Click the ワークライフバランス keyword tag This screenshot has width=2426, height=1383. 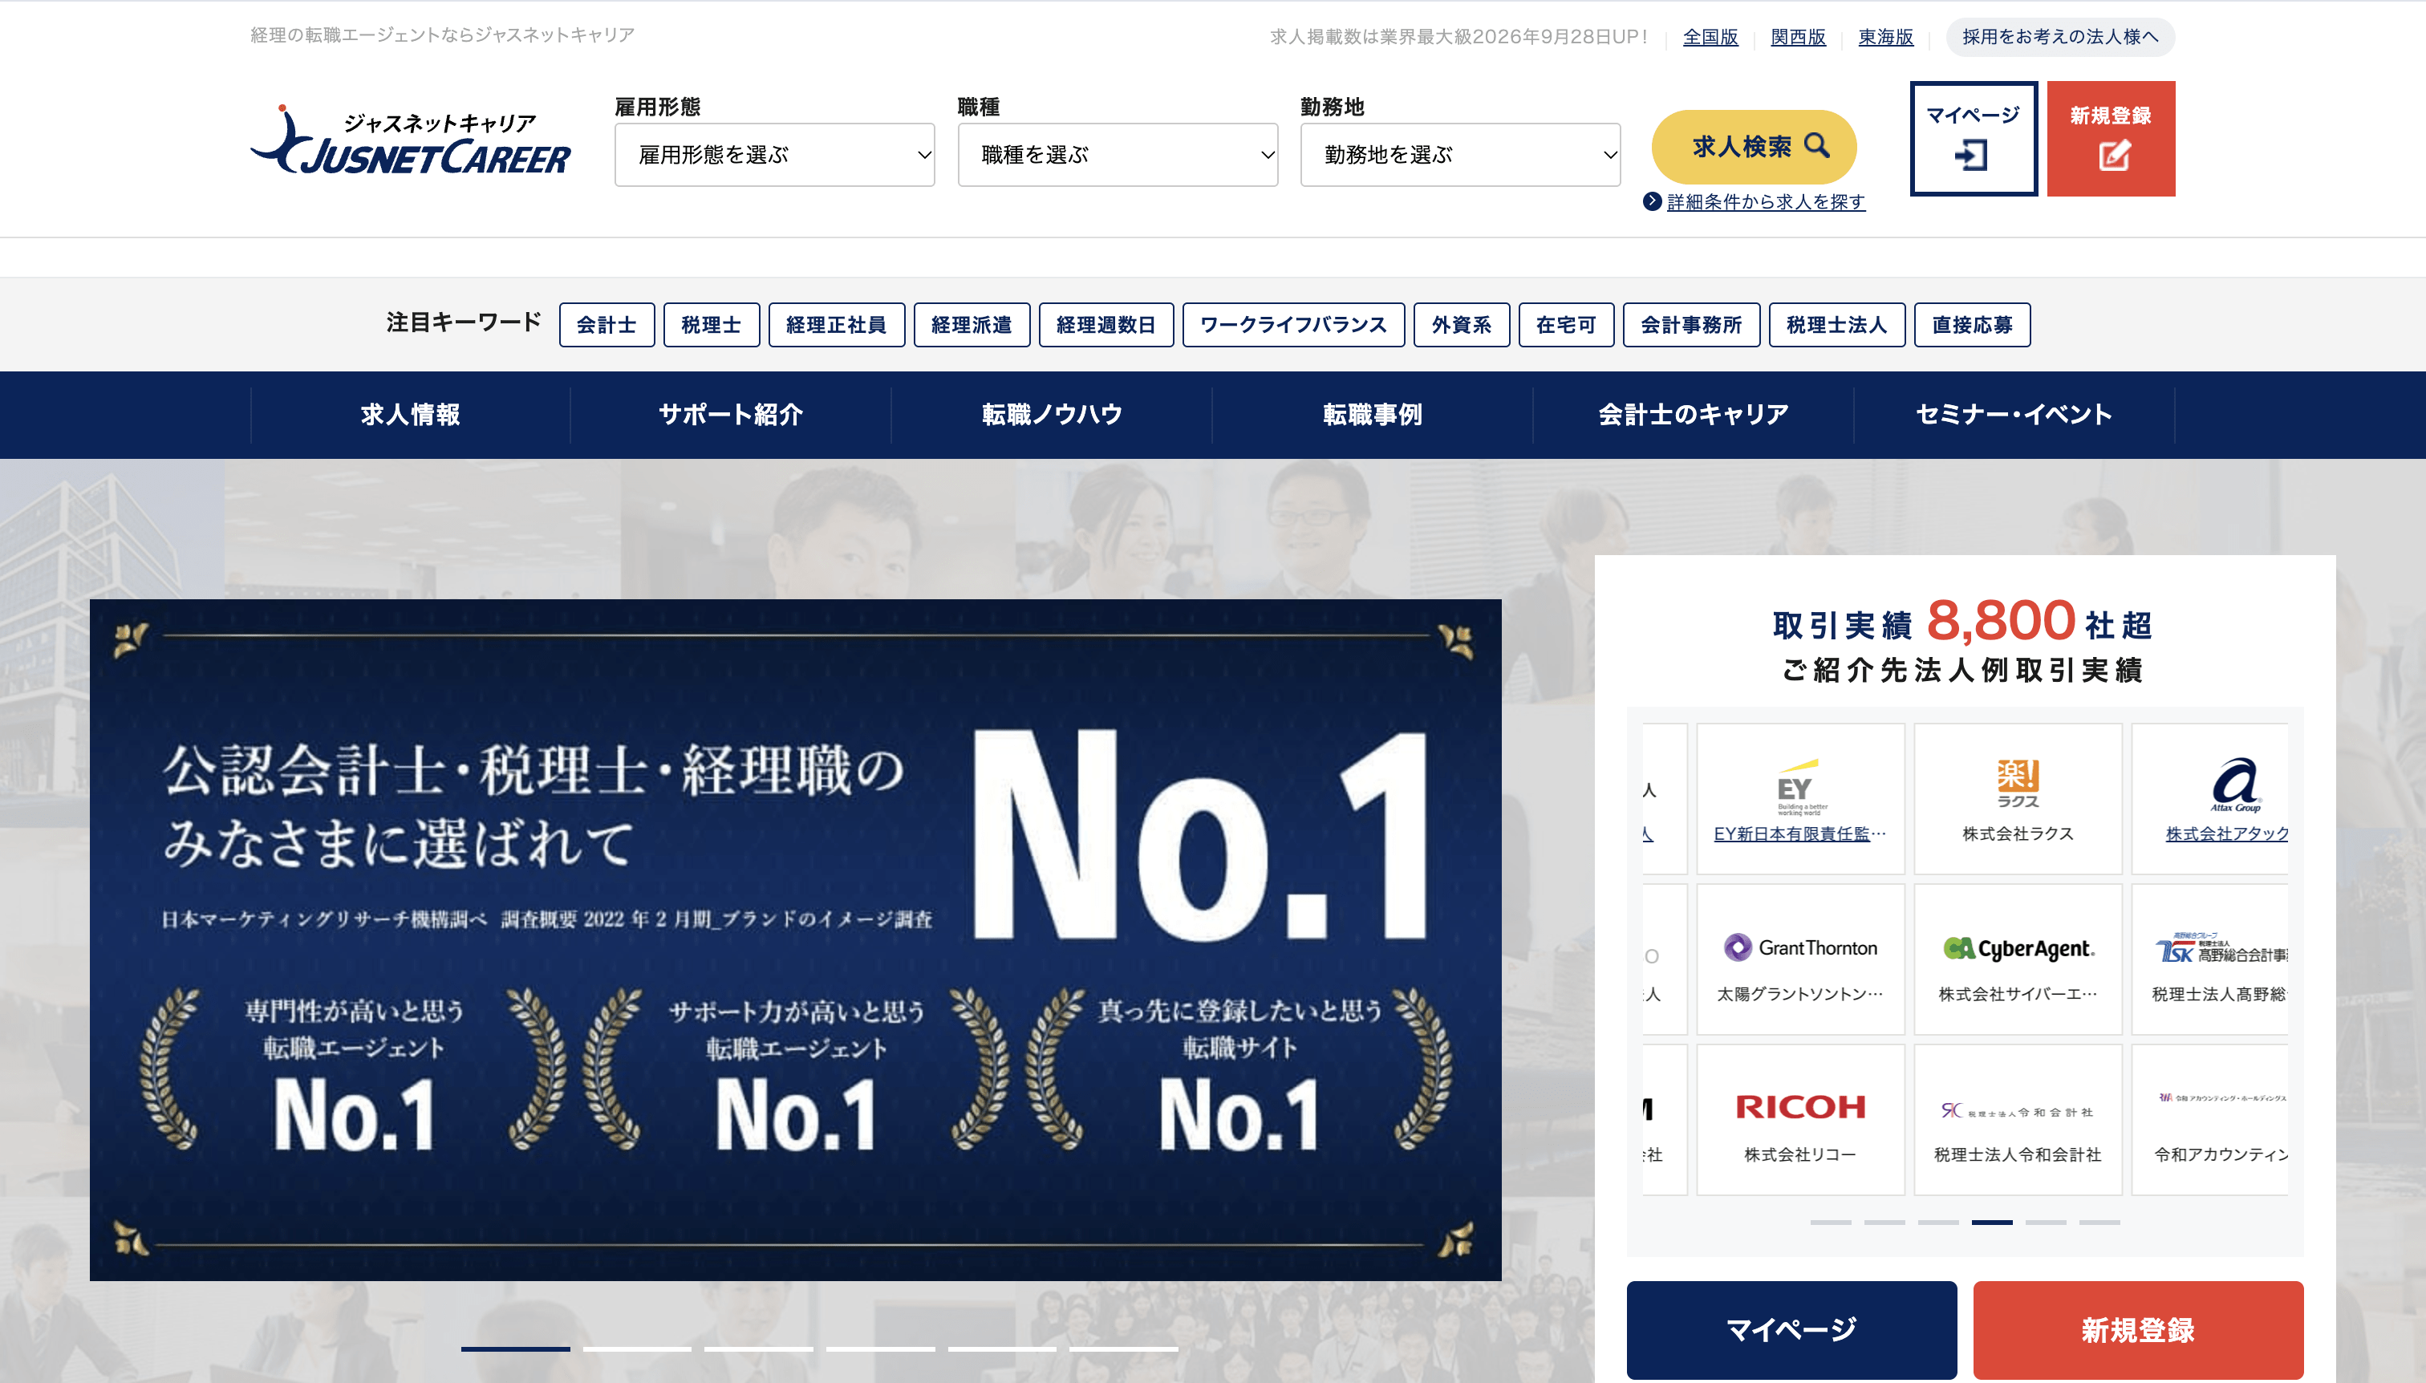pyautogui.click(x=1292, y=325)
